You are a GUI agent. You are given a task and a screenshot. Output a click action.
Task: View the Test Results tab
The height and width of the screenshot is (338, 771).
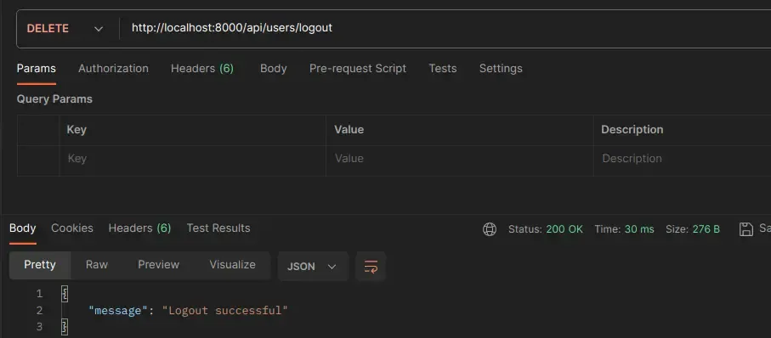[x=218, y=228]
